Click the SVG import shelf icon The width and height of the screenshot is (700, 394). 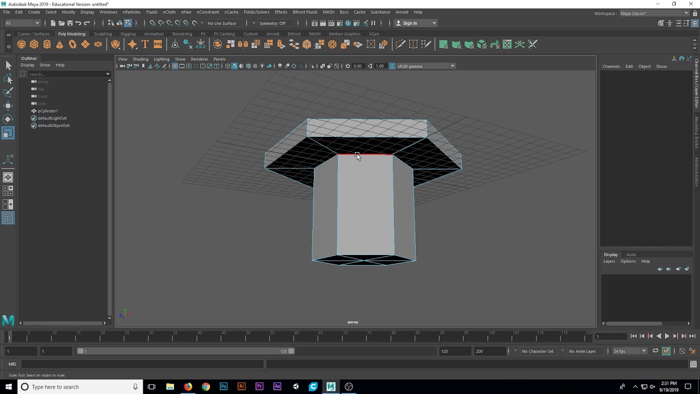(157, 44)
